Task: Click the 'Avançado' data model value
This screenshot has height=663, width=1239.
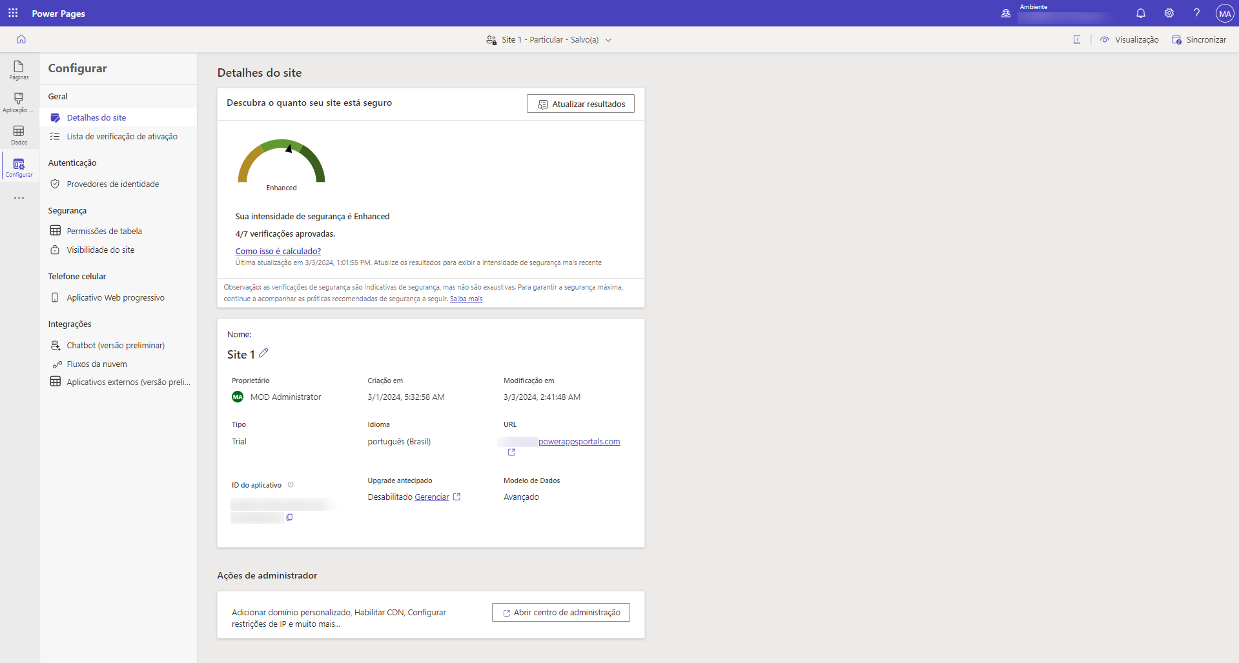Action: point(521,497)
